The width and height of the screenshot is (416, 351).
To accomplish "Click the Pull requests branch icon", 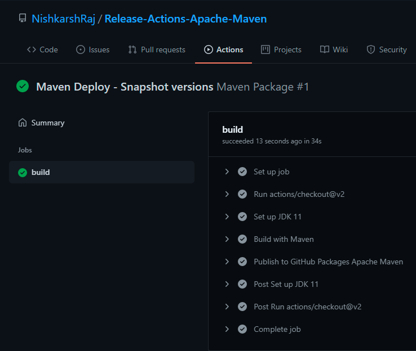I will 132,49.
